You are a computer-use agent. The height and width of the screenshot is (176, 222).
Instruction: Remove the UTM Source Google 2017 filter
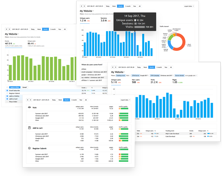tap(148, 75)
